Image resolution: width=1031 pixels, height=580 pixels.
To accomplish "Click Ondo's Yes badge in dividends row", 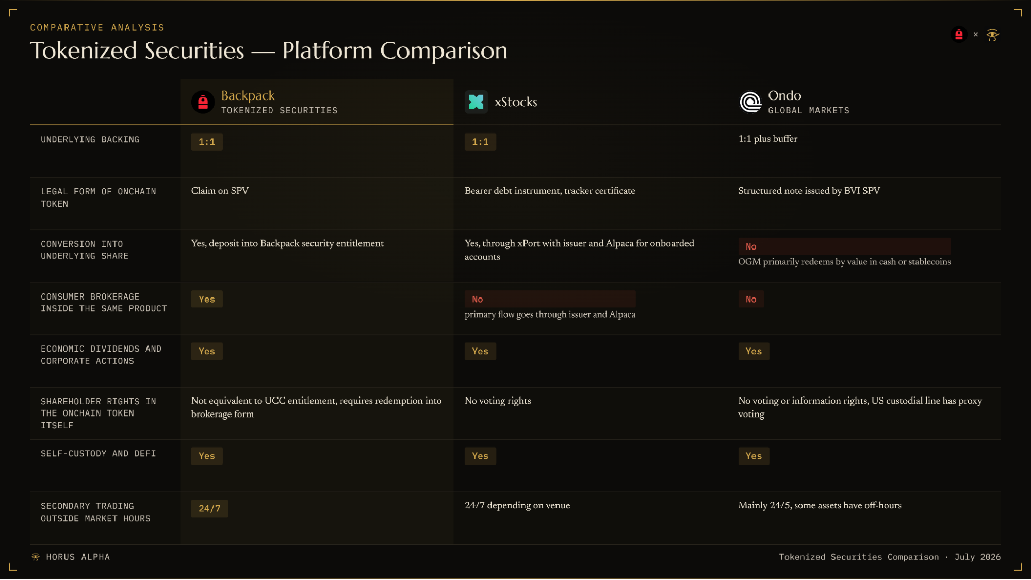I will pyautogui.click(x=754, y=352).
